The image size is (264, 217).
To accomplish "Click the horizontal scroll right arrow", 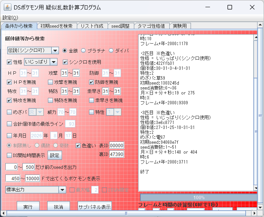I will [x=254, y=213].
